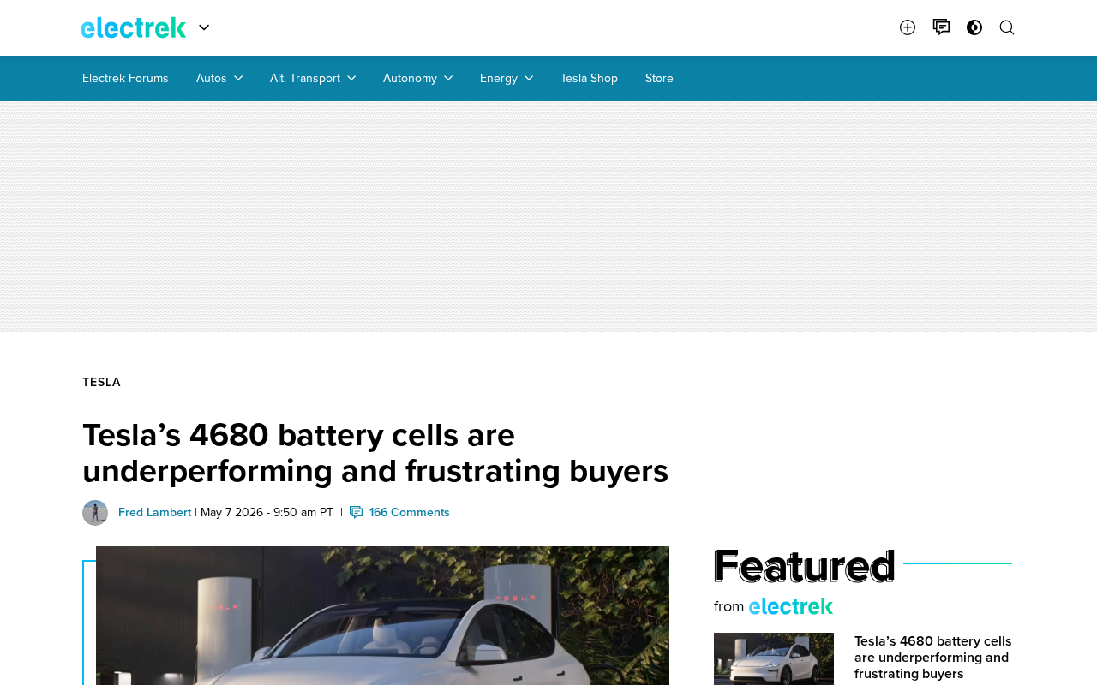Click the Featured section heading
The height and width of the screenshot is (685, 1097).
[x=804, y=565]
